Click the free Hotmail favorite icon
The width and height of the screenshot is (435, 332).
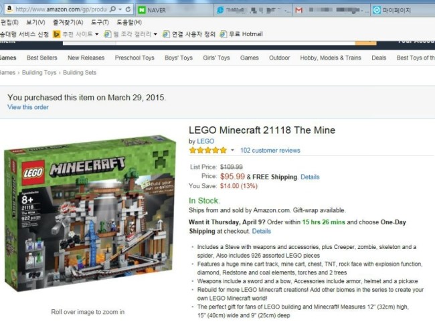pos(224,34)
